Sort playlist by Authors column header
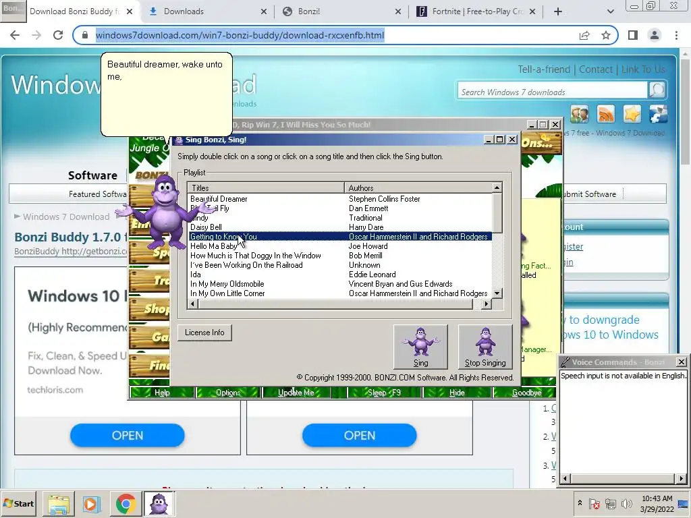 coord(418,188)
